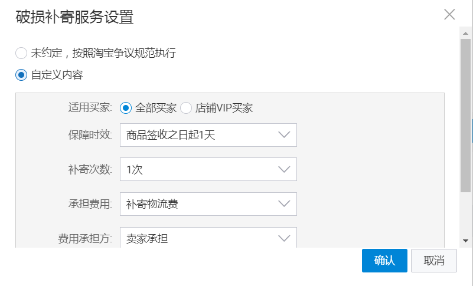Viewport: 473px width, 286px height.
Task: Select 未约定，按照淘宝争议规范执行 radio option
Action: [21, 53]
